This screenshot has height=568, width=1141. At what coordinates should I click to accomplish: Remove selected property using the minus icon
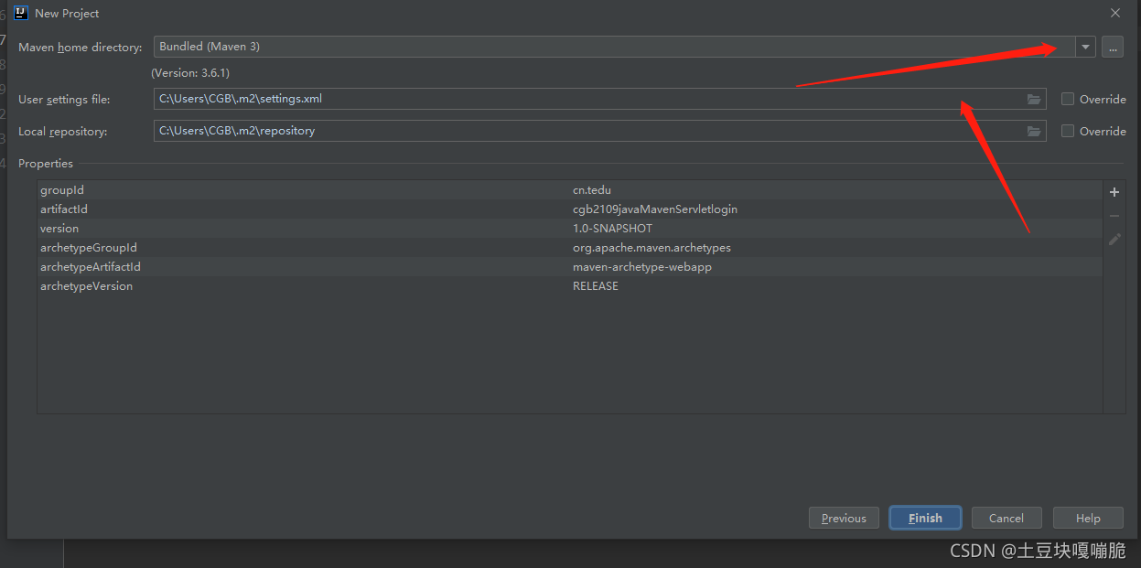pos(1114,215)
